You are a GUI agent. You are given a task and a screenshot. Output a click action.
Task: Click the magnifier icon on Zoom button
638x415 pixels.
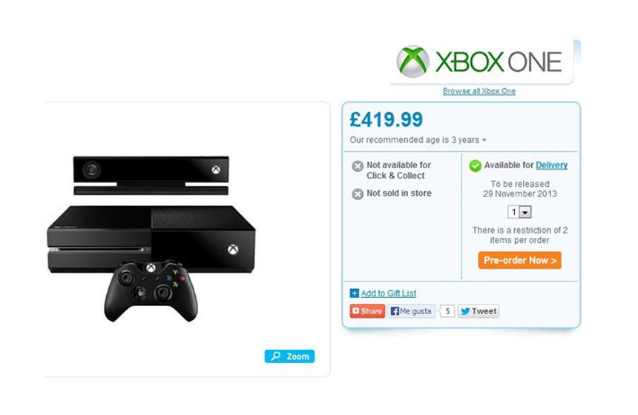(276, 356)
